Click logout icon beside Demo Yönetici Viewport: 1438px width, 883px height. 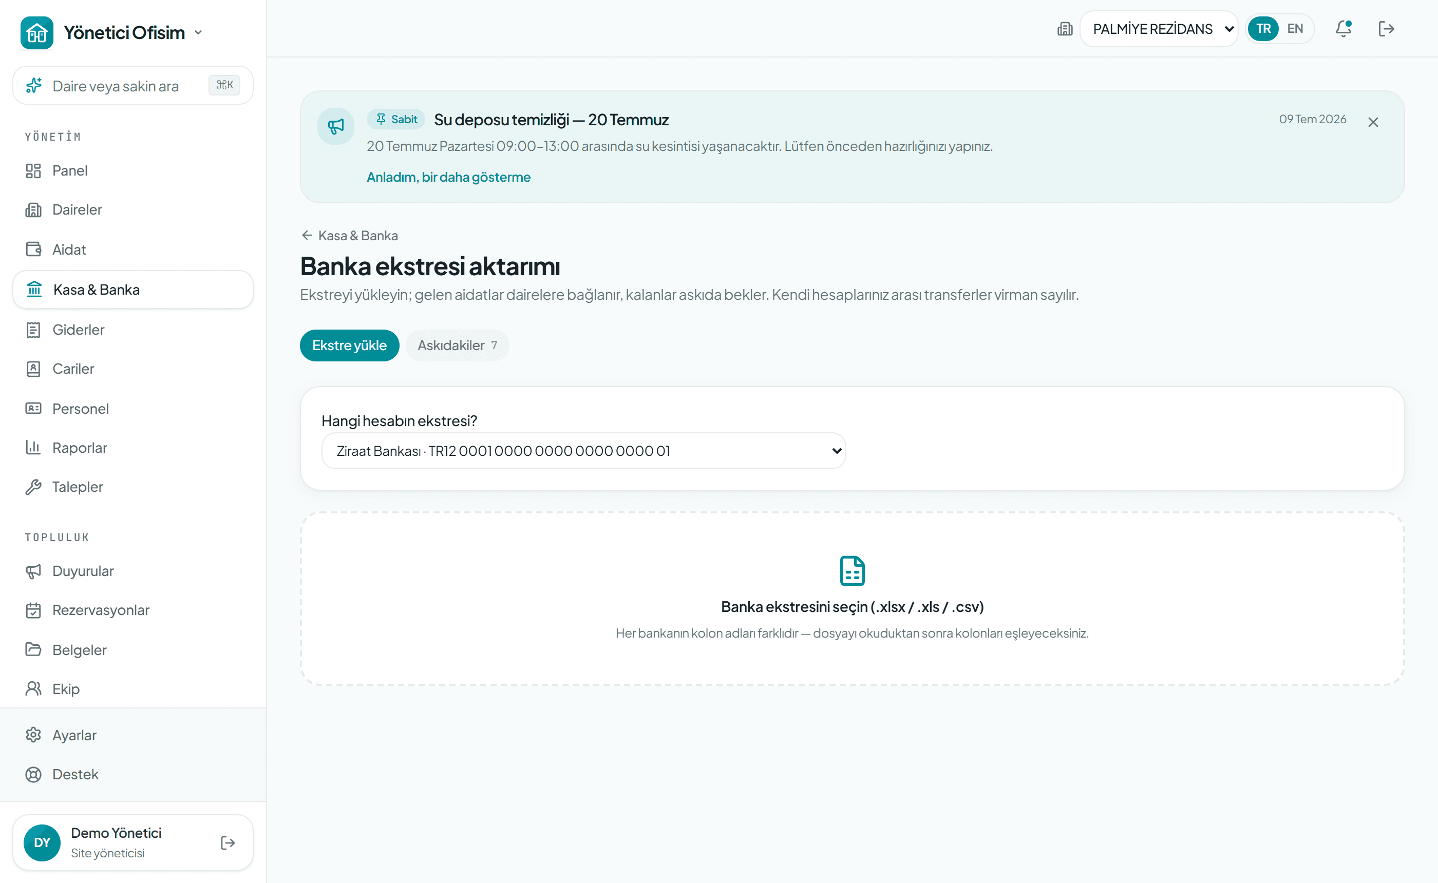pyautogui.click(x=228, y=842)
